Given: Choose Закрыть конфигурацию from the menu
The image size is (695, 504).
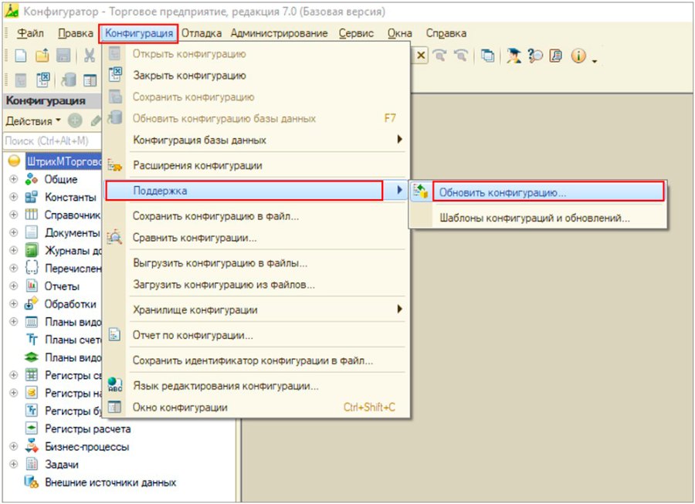Looking at the screenshot, I should pos(256,76).
